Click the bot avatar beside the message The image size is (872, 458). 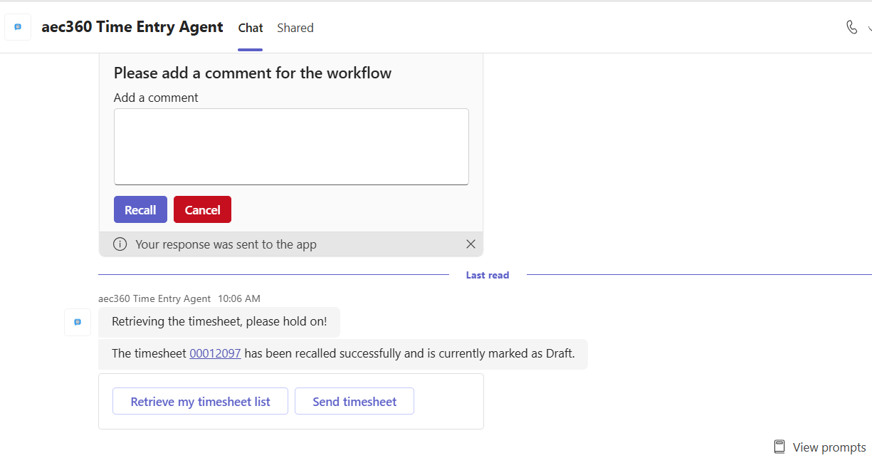[x=78, y=322]
